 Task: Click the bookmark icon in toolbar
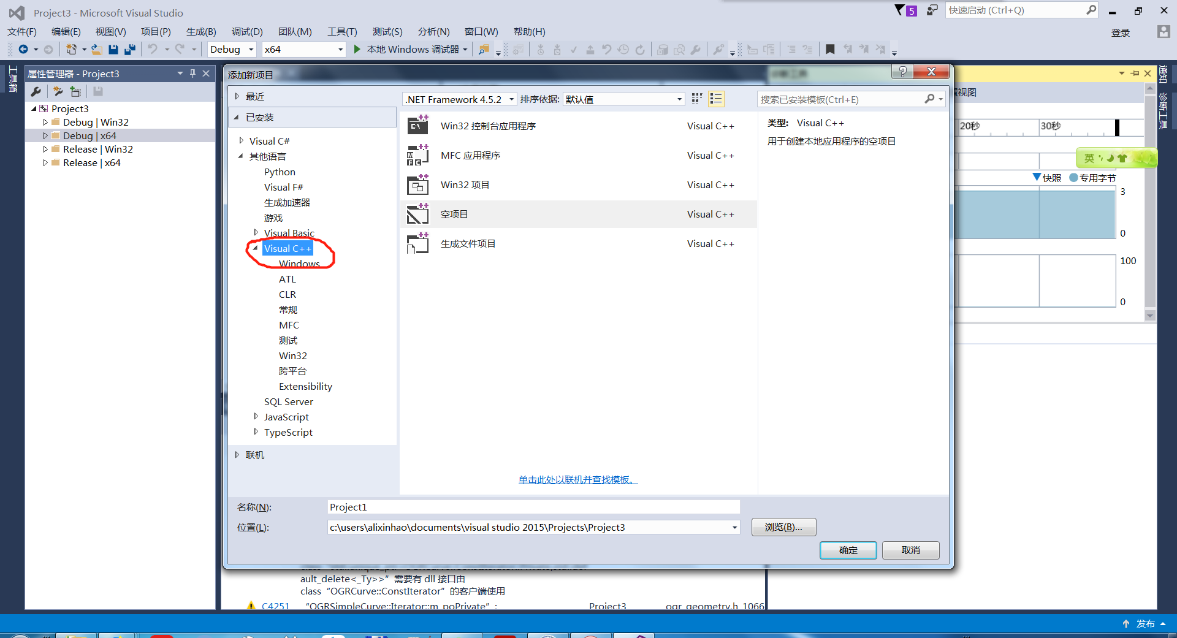(830, 50)
